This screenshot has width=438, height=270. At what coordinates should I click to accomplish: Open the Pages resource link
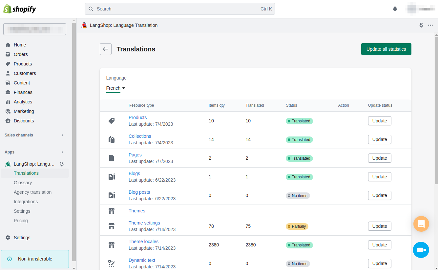tap(135, 155)
